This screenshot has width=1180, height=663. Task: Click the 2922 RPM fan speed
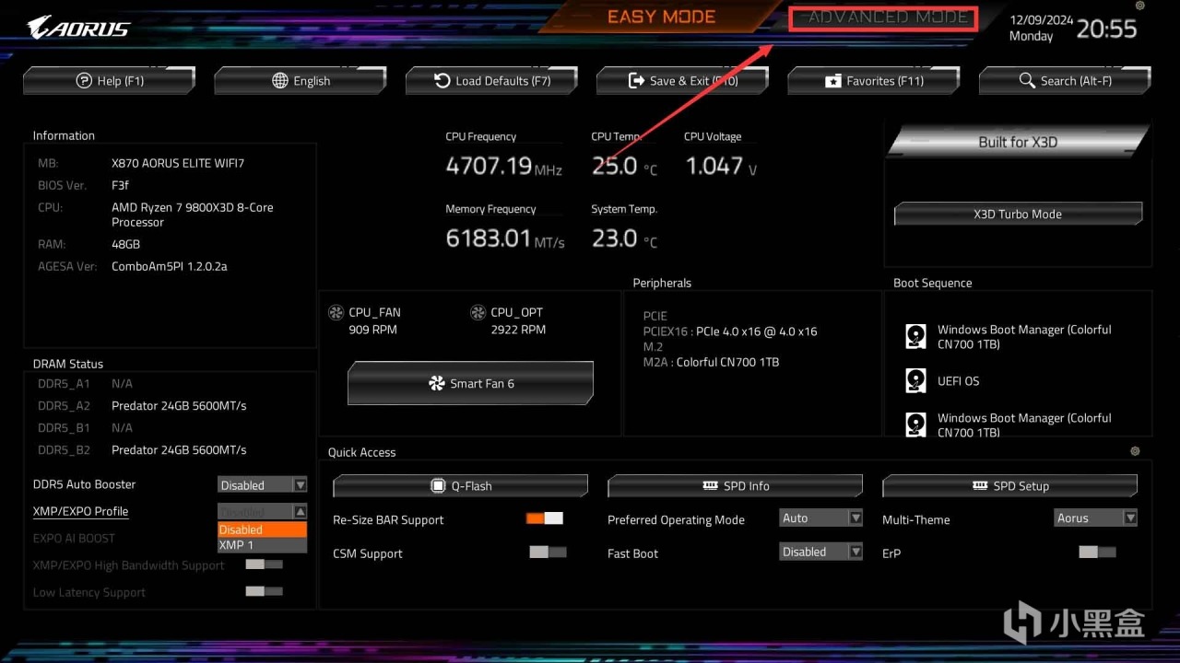pyautogui.click(x=518, y=329)
